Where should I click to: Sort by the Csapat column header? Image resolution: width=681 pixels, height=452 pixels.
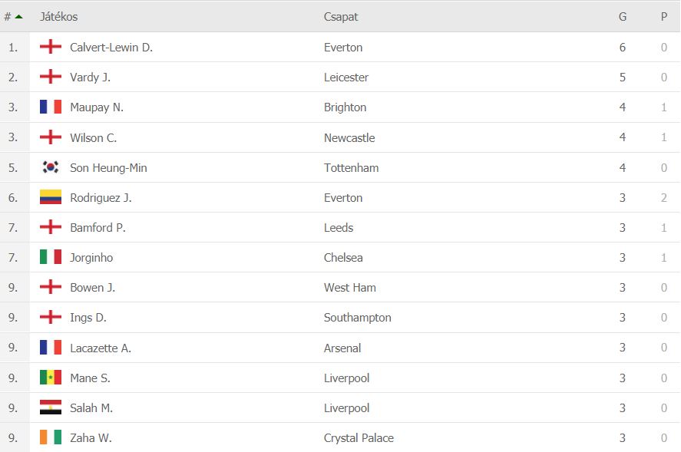tap(341, 17)
